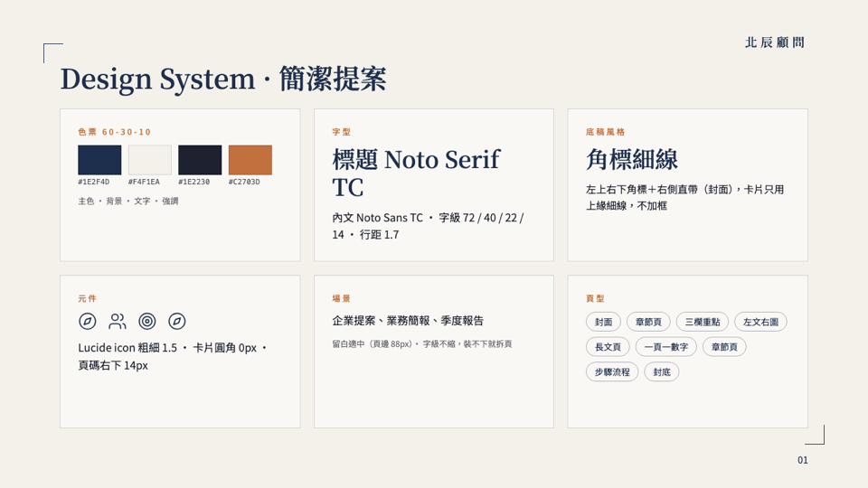Click the #F4F1EA hex code text
The height and width of the screenshot is (488, 868).
144,182
